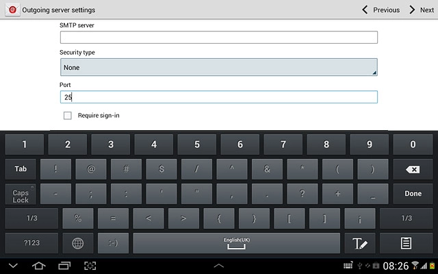Image resolution: width=438 pixels, height=274 pixels.
Task: Enable the Require sign-in checkbox
Action: [68, 116]
